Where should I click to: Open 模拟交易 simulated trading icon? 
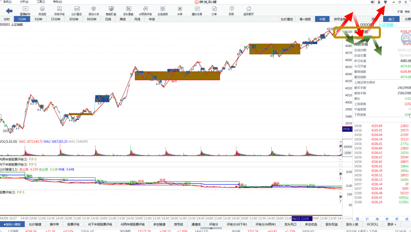pyautogui.click(x=197, y=11)
